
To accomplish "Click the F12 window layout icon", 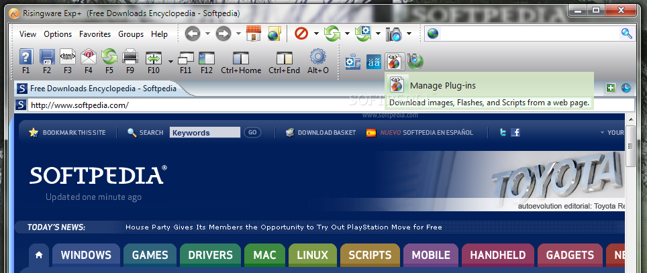I will click(x=207, y=58).
